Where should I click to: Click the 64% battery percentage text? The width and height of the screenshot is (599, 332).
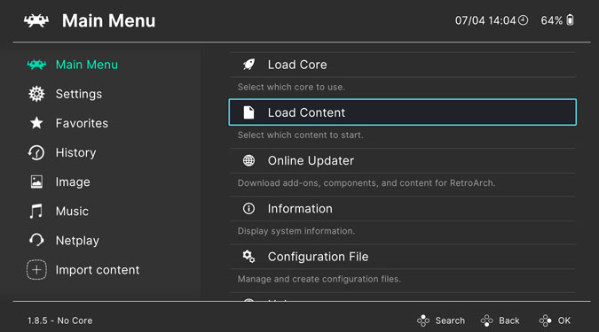552,20
